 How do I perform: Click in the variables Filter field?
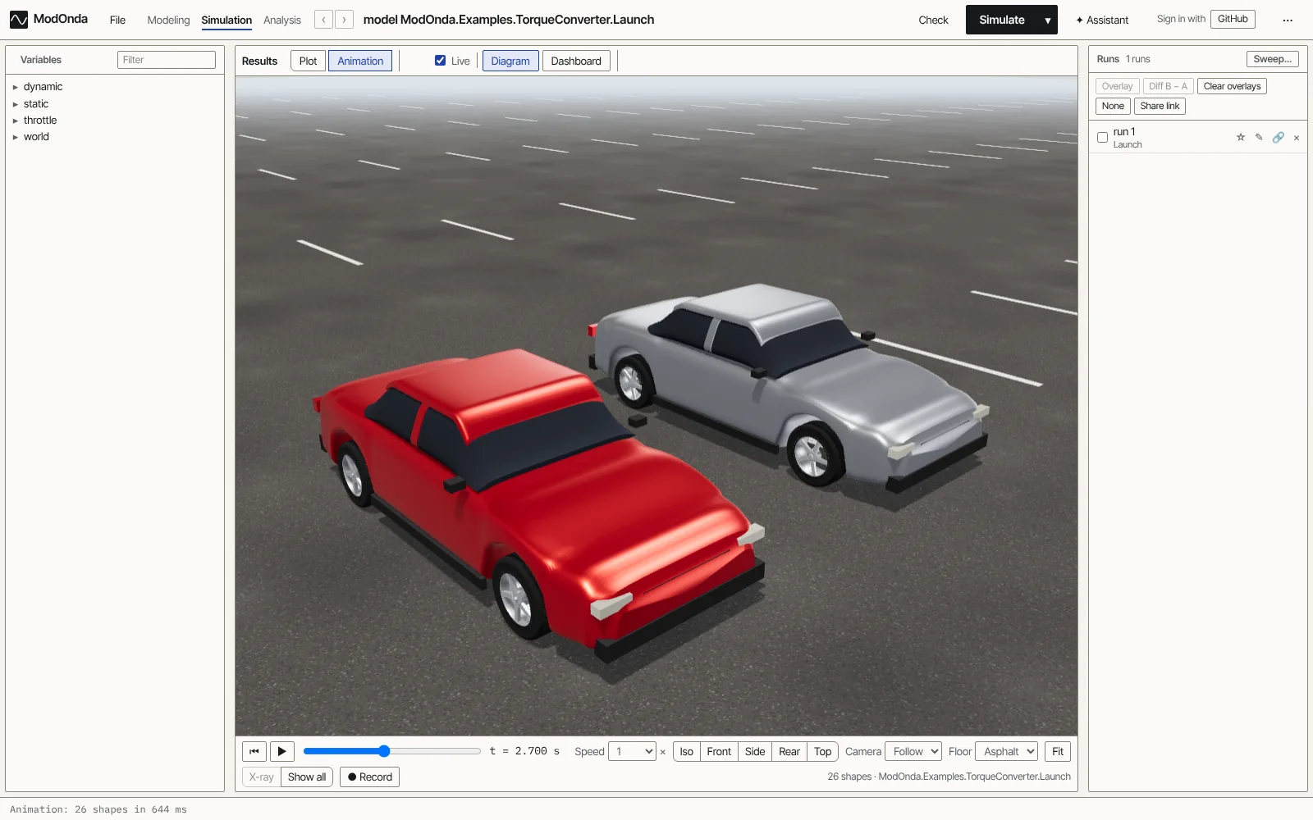(x=167, y=60)
